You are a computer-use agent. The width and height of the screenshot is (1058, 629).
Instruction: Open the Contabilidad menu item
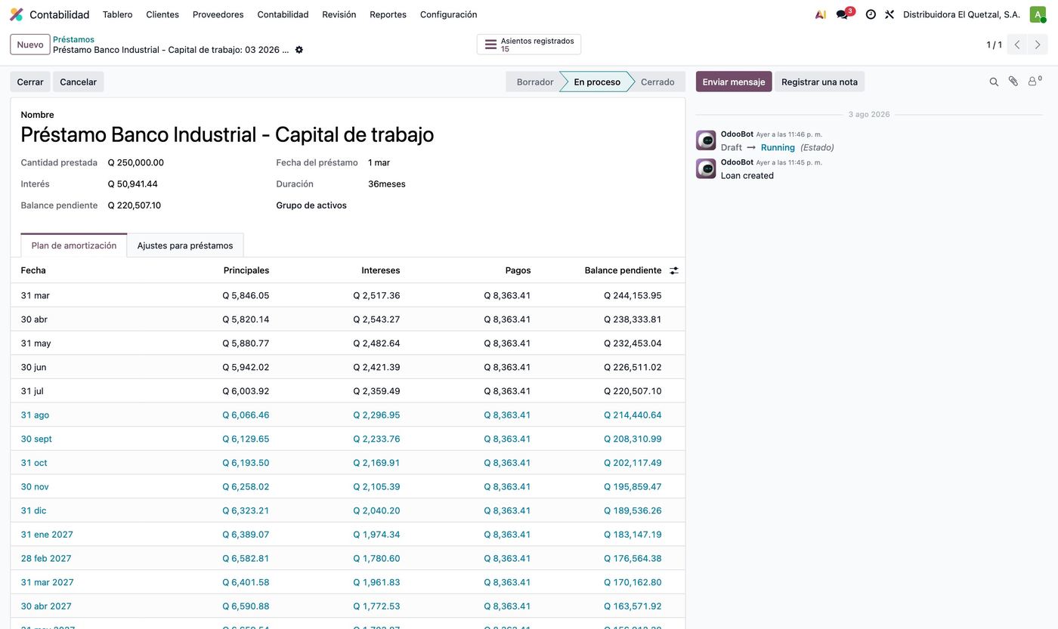pos(283,14)
